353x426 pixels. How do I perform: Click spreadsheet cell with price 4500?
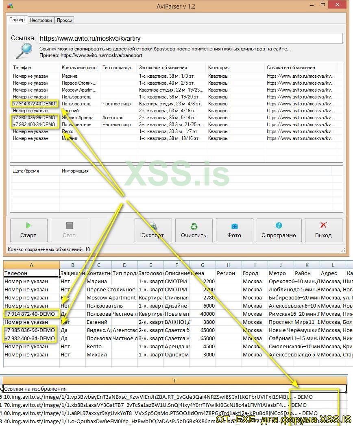pyautogui.click(x=203, y=347)
